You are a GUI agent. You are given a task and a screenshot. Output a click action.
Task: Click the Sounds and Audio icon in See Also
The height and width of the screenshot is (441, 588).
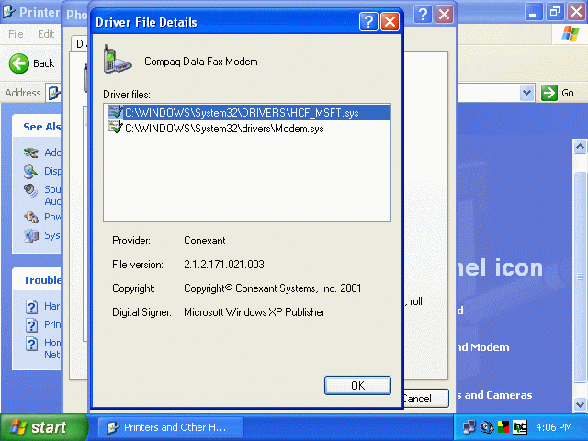(30, 190)
